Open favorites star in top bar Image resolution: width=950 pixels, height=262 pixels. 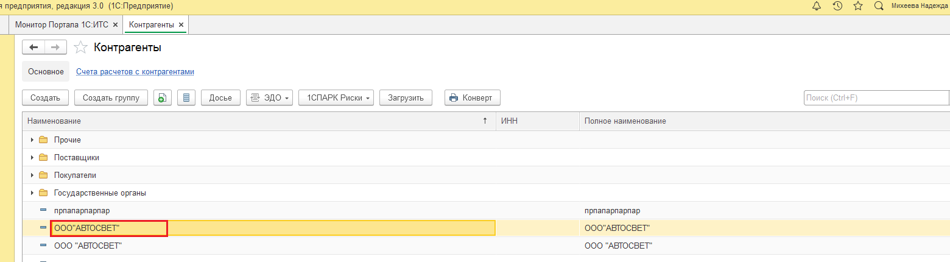tap(858, 5)
